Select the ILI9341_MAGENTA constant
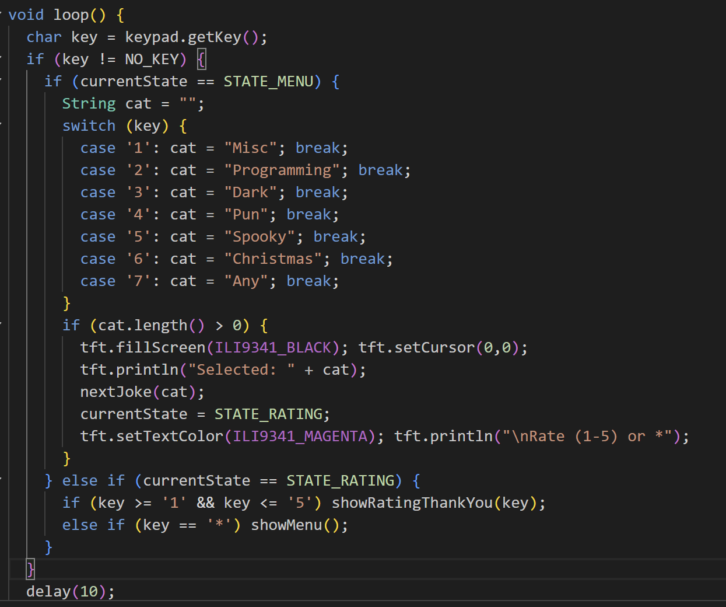Image resolution: width=726 pixels, height=607 pixels. click(300, 436)
